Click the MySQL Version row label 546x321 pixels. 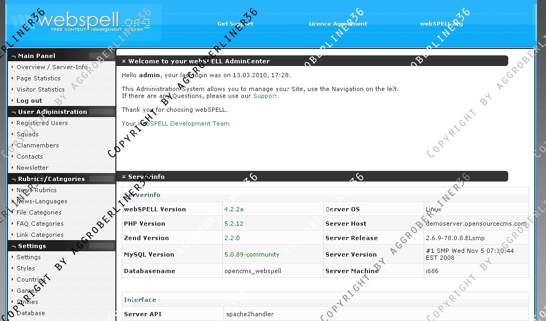(x=149, y=254)
